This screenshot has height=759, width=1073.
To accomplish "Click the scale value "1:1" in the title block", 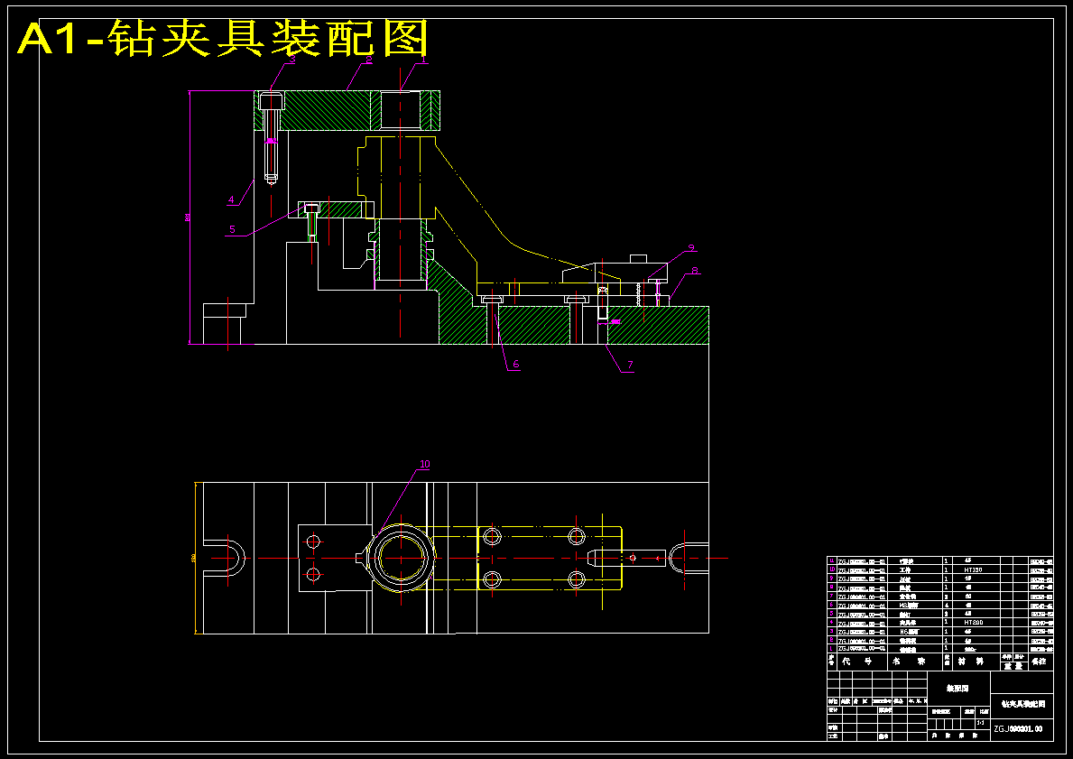I will click(981, 722).
